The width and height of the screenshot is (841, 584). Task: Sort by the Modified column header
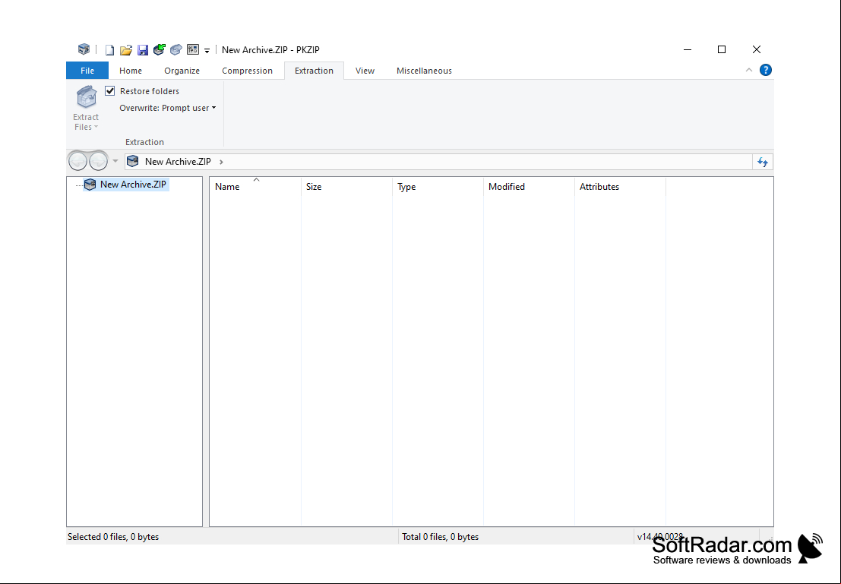(x=529, y=187)
